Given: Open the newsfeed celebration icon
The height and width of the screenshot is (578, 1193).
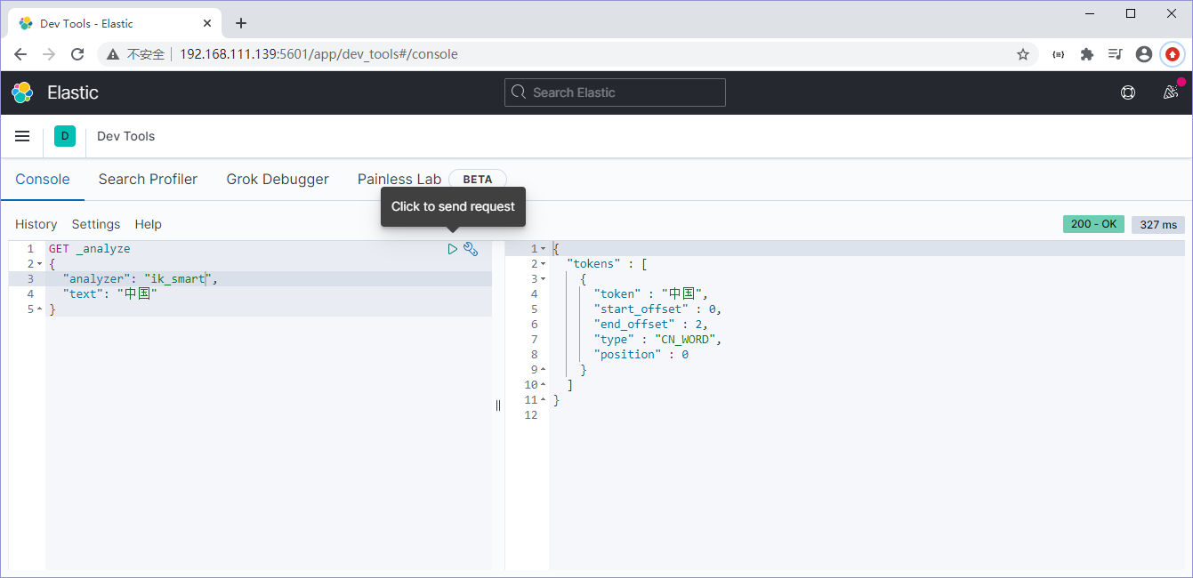Looking at the screenshot, I should [x=1171, y=92].
